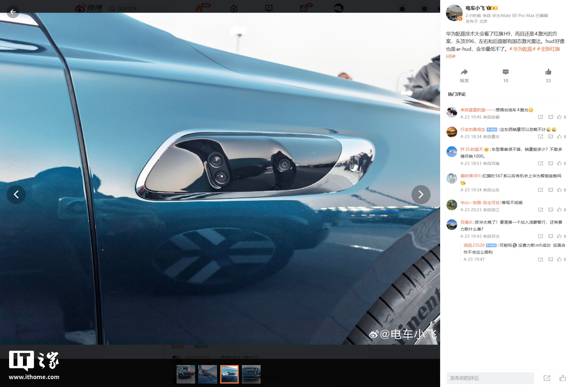Type in the 发布你的评论 comment field
The width and height of the screenshot is (570, 387).
(x=490, y=378)
